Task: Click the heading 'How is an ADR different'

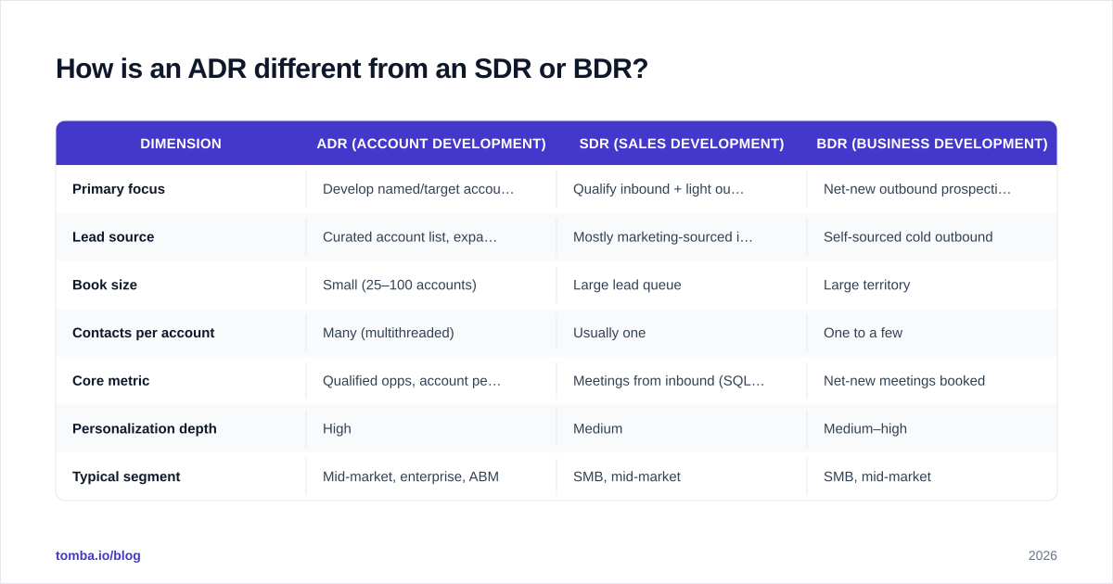Action: pos(352,69)
